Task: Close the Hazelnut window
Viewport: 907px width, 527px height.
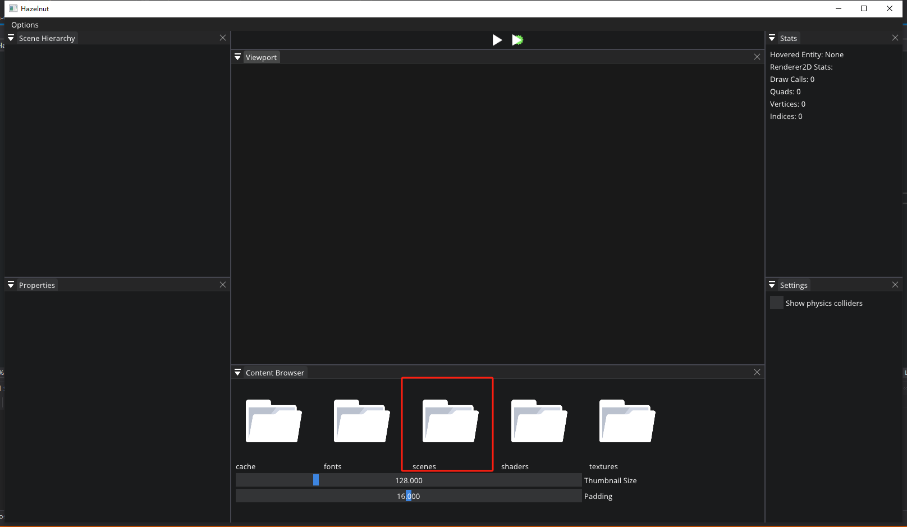Action: (890, 8)
